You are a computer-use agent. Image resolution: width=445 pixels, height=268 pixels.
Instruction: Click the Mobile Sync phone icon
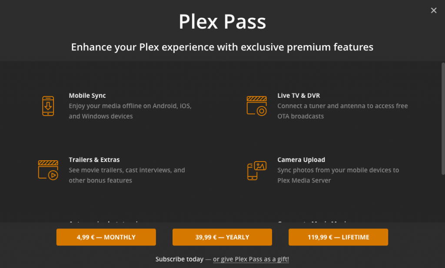[48, 106]
